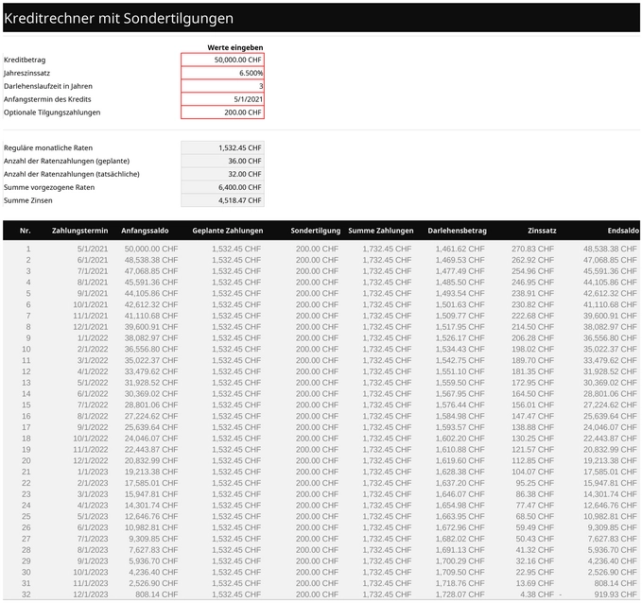Click Darlehensbetrag cell 1,654.98 CHF
This screenshot has height=603, width=642.
coord(460,505)
